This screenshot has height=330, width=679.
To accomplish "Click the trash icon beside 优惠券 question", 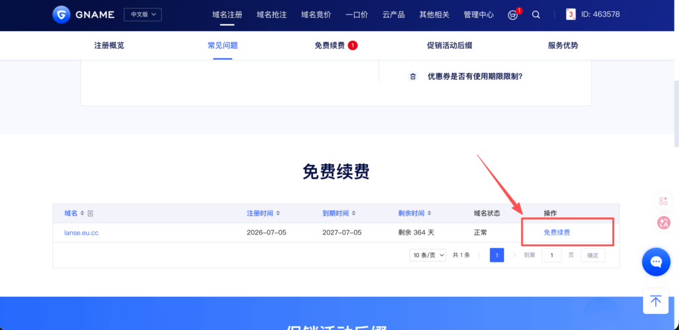I will click(413, 77).
